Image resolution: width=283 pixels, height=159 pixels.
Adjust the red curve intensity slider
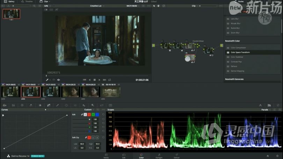(x=81, y=123)
